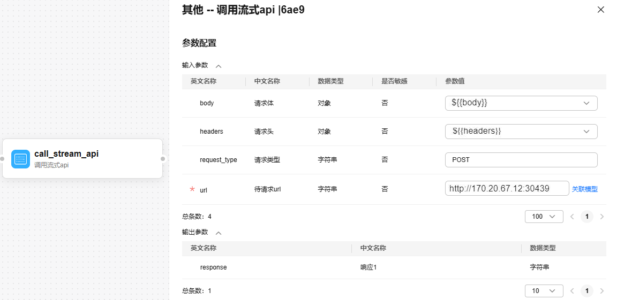Go to previous page of output parameters
The image size is (617, 300).
coord(572,291)
